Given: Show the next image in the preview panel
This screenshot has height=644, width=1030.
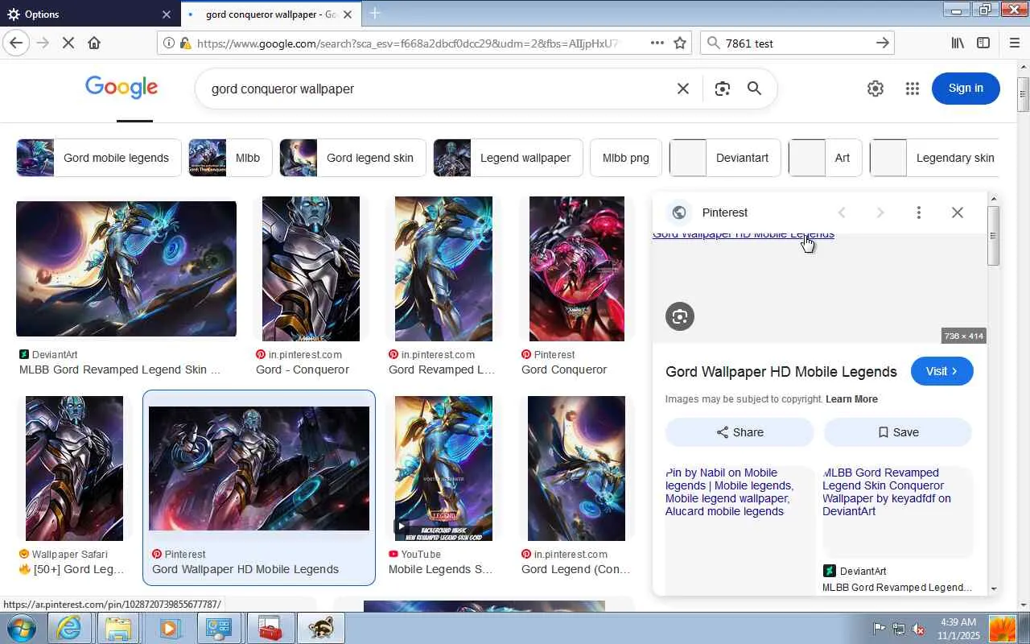Looking at the screenshot, I should coord(880,213).
